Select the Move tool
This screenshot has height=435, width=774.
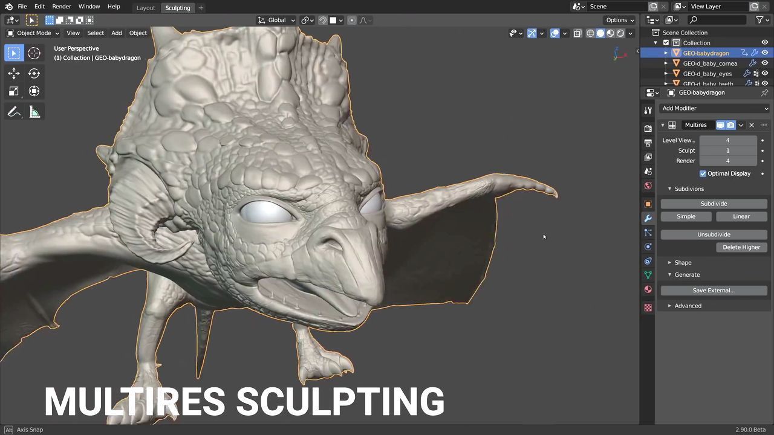[14, 73]
